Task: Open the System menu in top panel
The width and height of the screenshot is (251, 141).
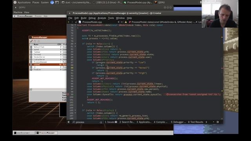Action: pyautogui.click(x=45, y=2)
